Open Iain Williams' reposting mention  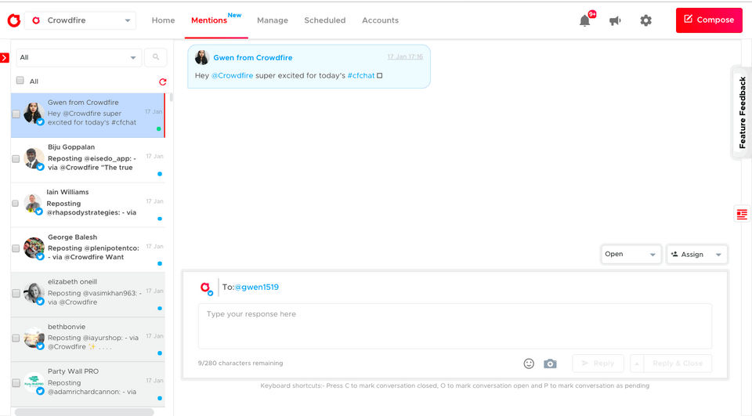pos(88,204)
